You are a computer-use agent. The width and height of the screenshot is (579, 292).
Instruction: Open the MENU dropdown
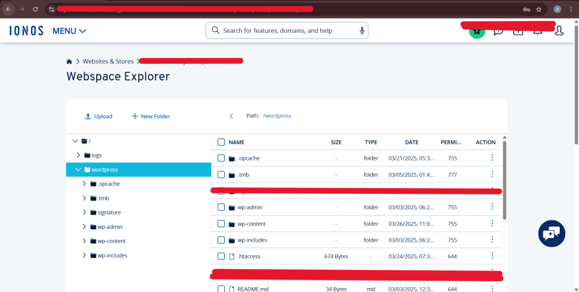69,31
